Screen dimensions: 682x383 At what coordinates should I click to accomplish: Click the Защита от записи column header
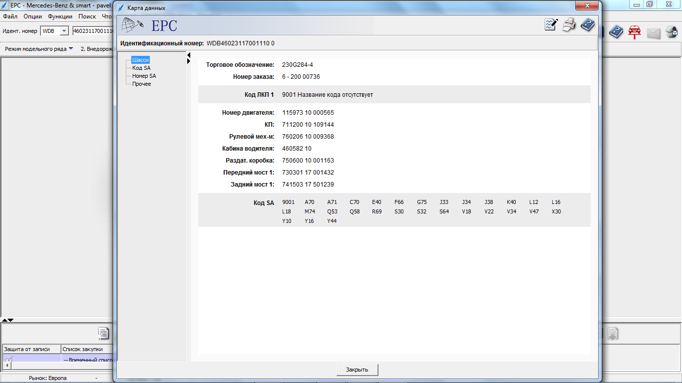point(31,349)
